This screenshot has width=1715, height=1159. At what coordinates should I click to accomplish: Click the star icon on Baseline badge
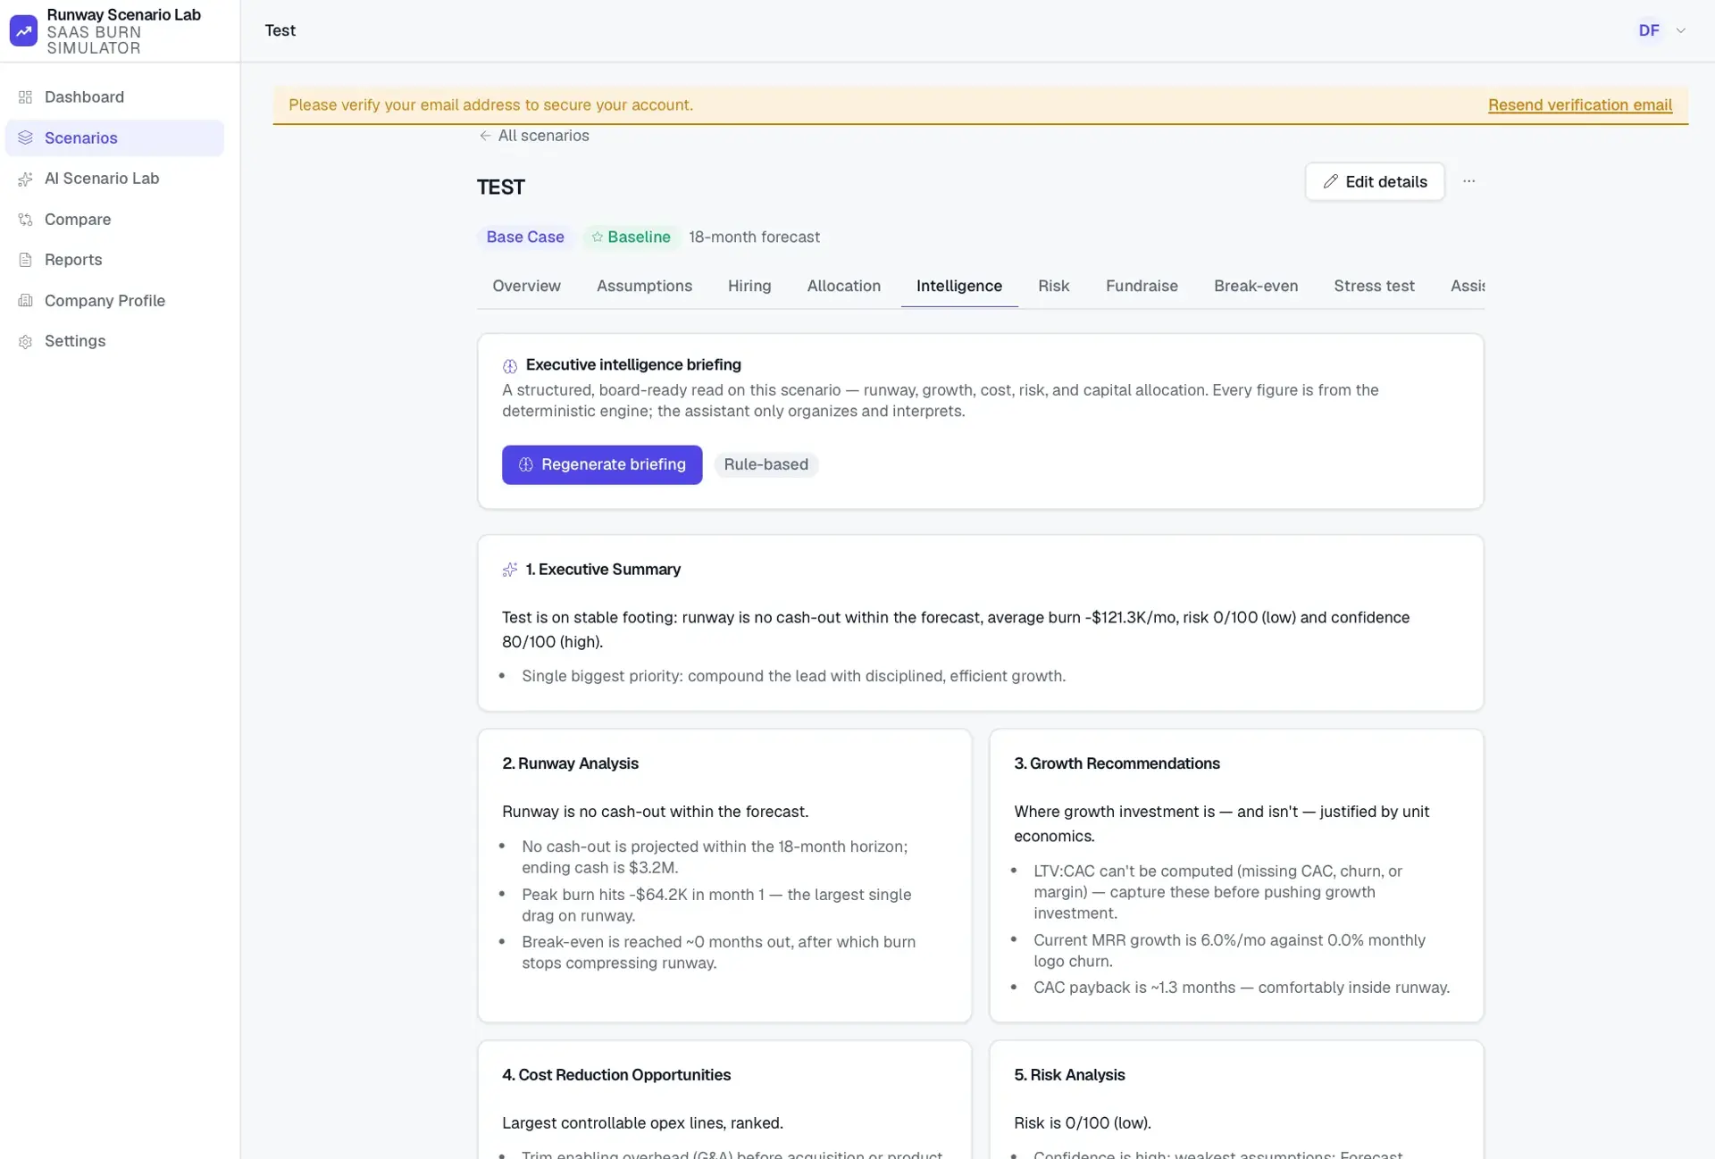597,237
